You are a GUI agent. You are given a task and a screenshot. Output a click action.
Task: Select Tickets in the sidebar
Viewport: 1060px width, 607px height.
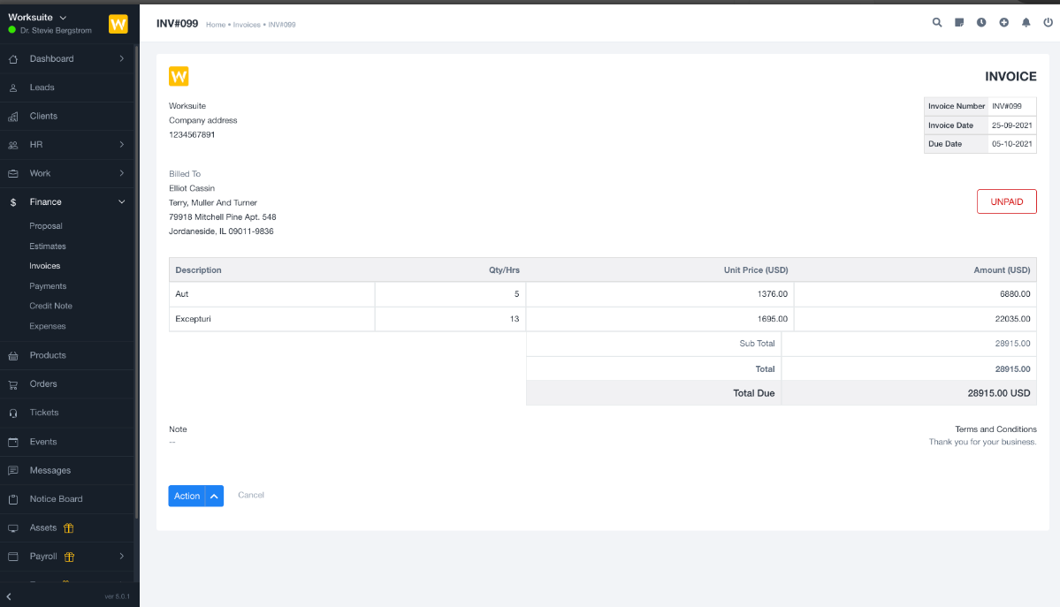tap(44, 413)
